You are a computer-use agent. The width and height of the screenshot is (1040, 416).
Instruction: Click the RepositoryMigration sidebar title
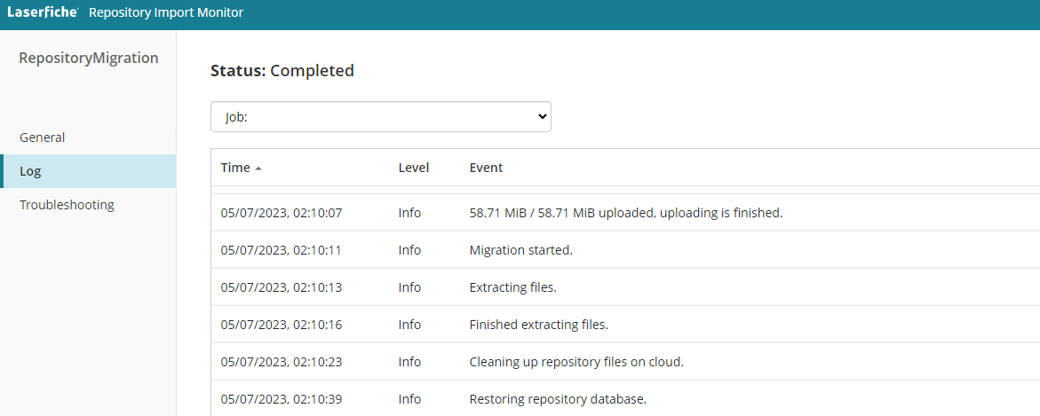click(89, 59)
